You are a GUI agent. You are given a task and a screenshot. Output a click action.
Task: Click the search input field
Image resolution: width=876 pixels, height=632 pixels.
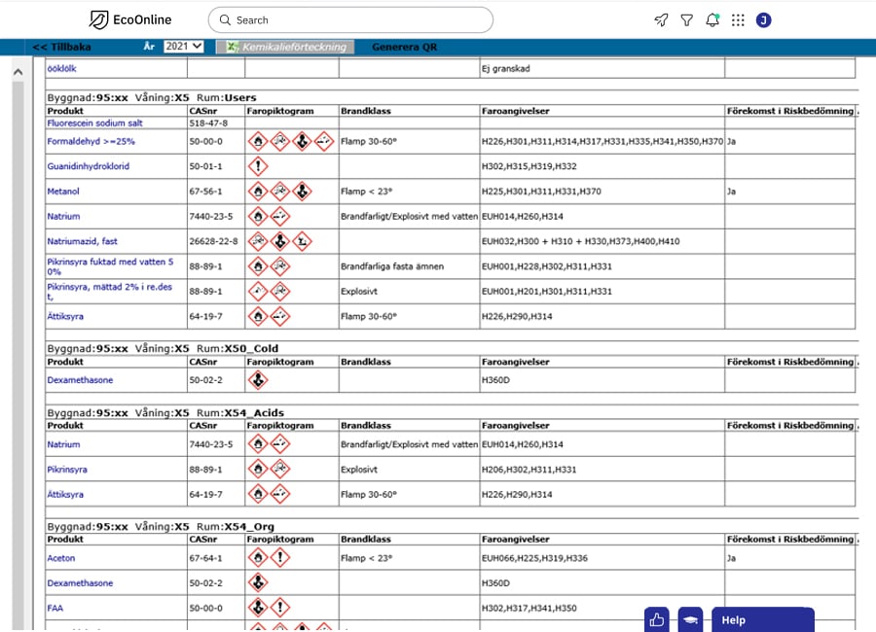click(x=350, y=19)
